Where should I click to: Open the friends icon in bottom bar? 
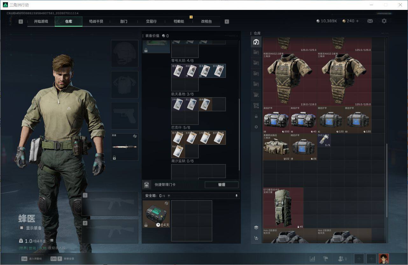coord(342,259)
